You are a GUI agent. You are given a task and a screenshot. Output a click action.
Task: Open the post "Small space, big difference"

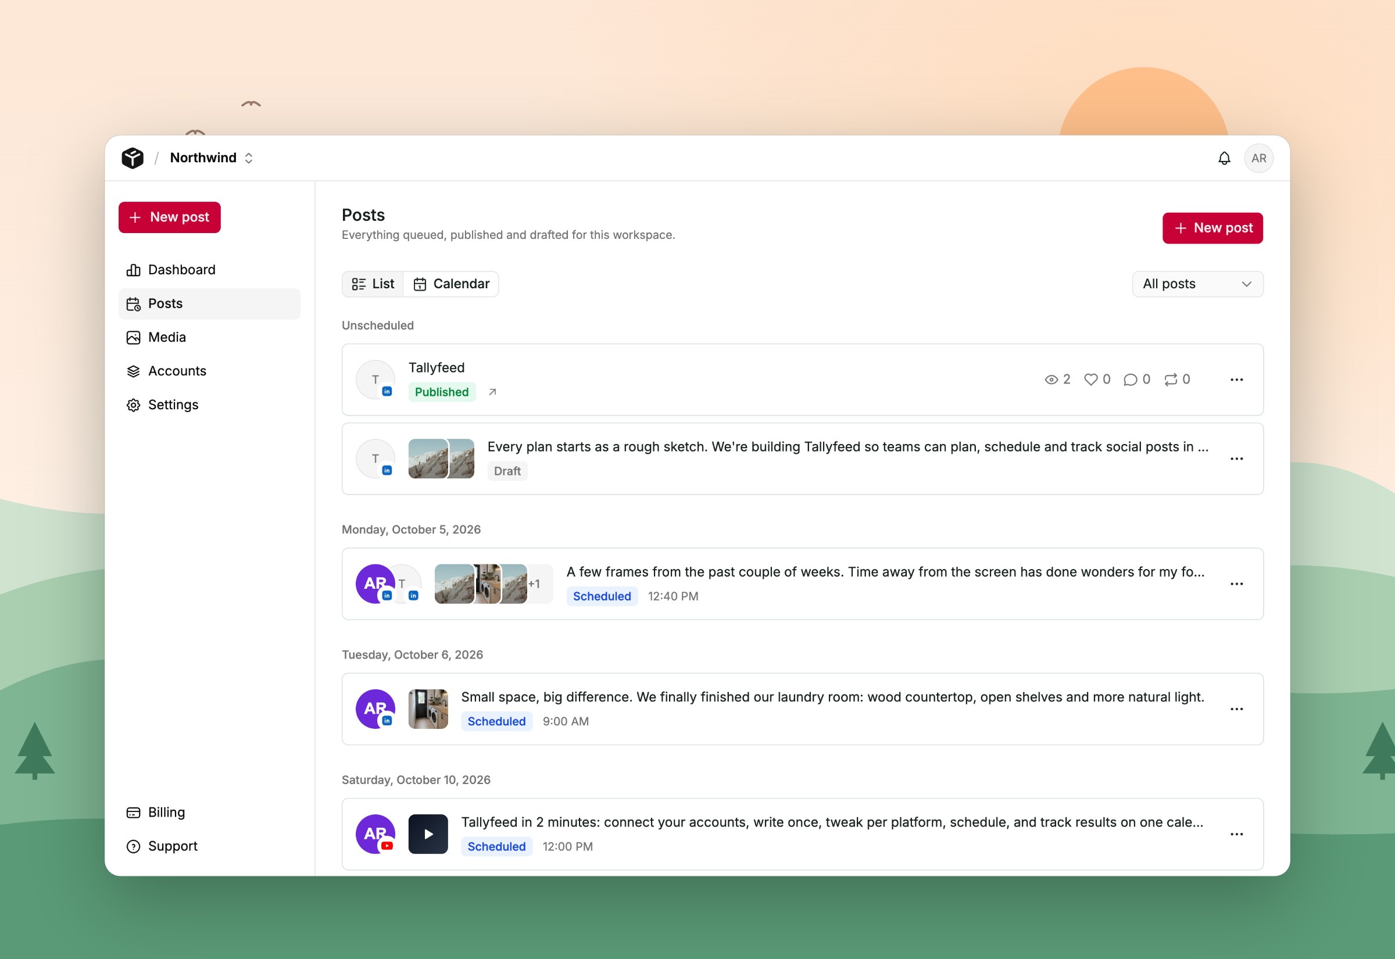point(832,697)
